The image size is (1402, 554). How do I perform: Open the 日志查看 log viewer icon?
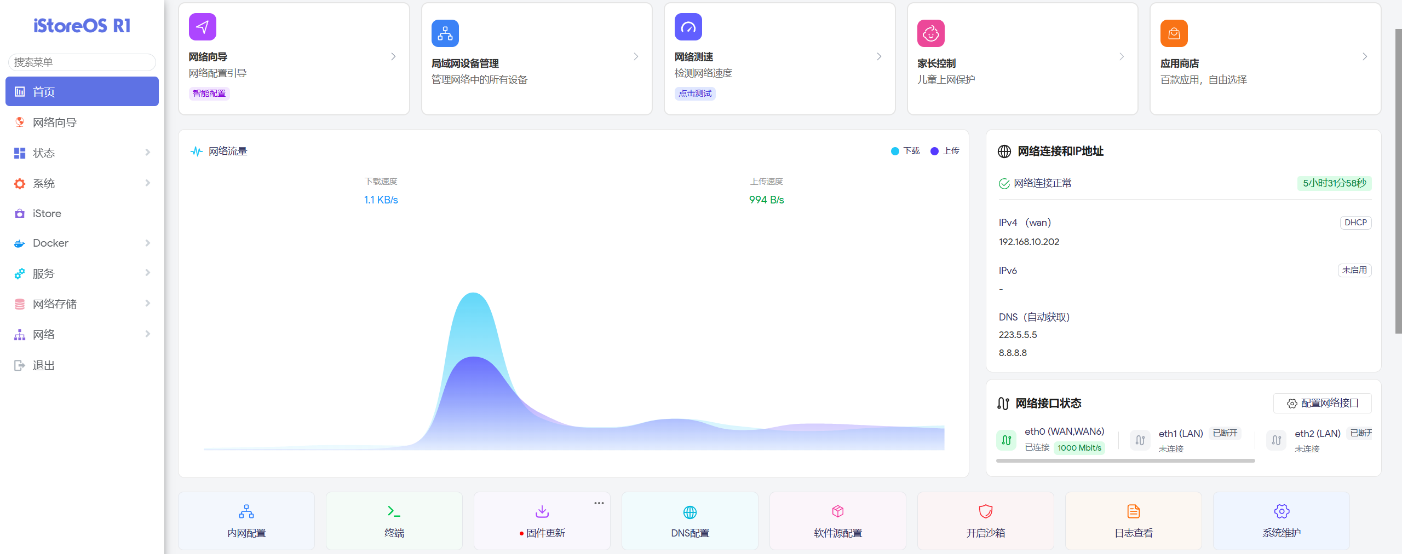click(1133, 511)
